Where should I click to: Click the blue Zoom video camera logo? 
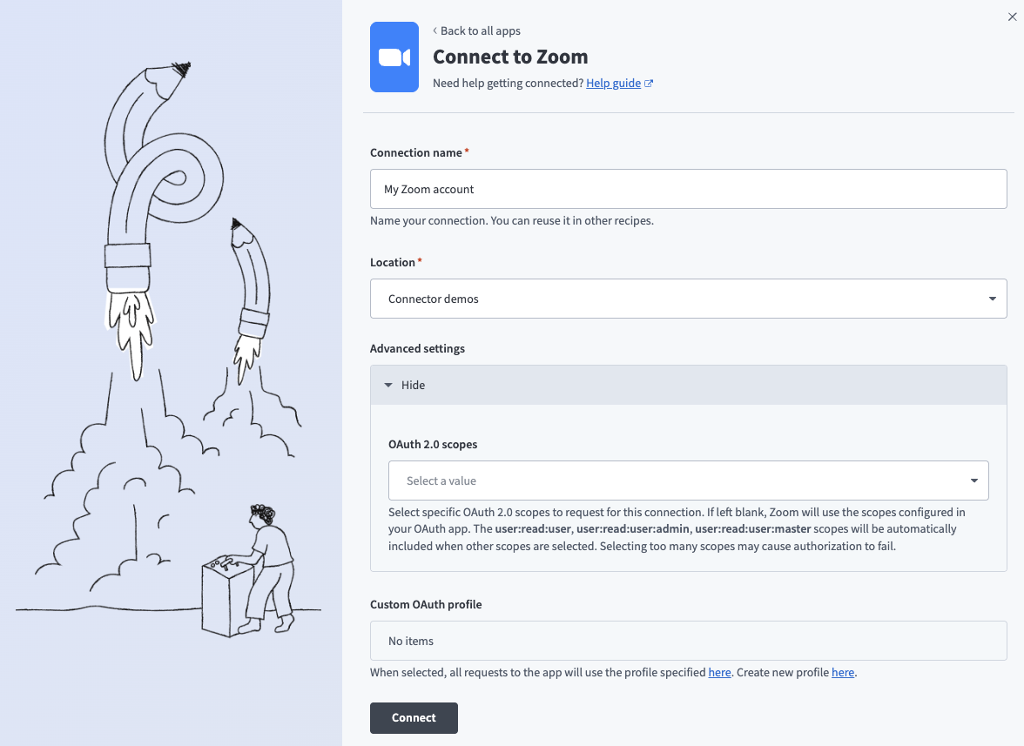pyautogui.click(x=394, y=57)
